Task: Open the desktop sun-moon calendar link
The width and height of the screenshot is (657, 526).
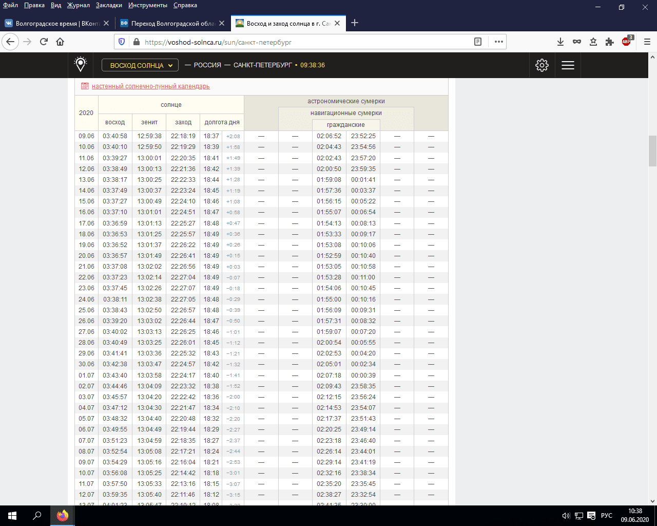Action: coord(151,86)
